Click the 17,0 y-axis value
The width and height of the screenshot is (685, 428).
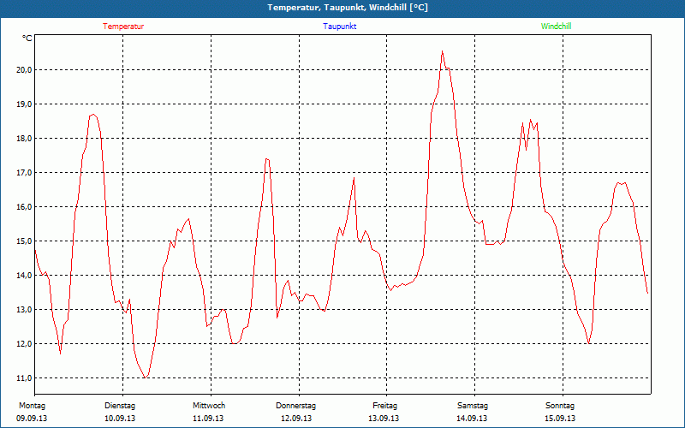tap(24, 173)
